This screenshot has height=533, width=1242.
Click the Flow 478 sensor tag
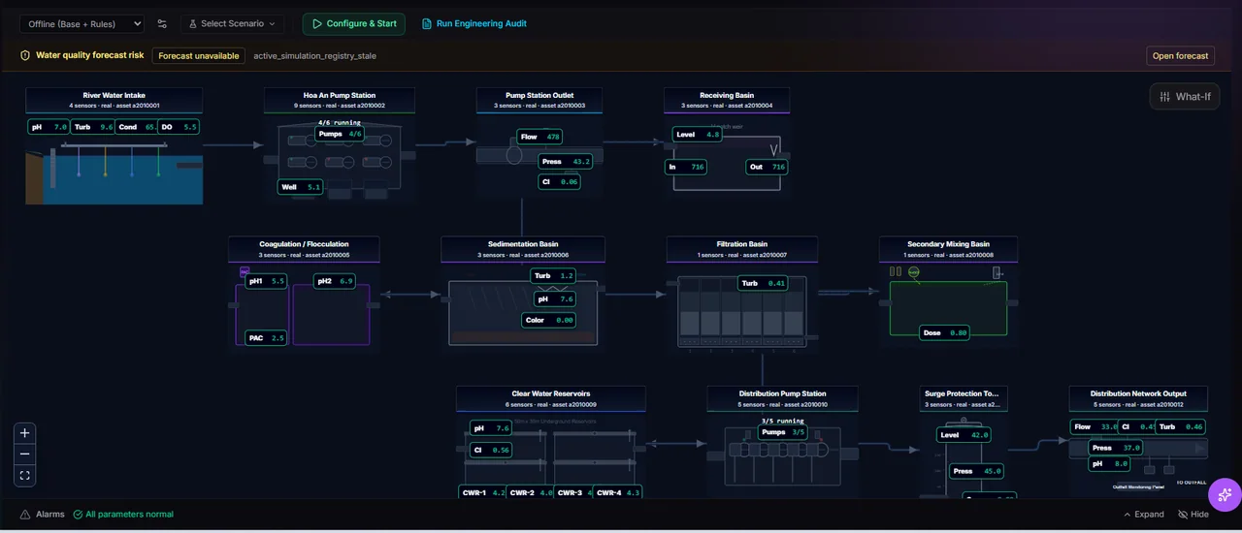point(540,137)
